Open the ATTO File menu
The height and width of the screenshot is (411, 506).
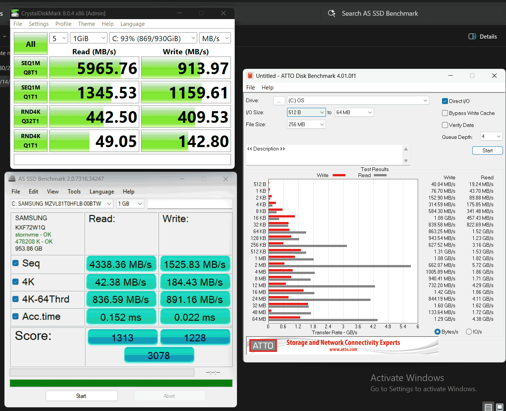tap(250, 87)
